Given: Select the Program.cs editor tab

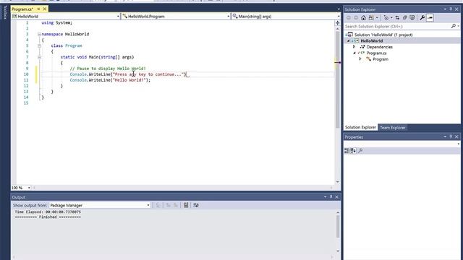Looking at the screenshot, I should 22,9.
